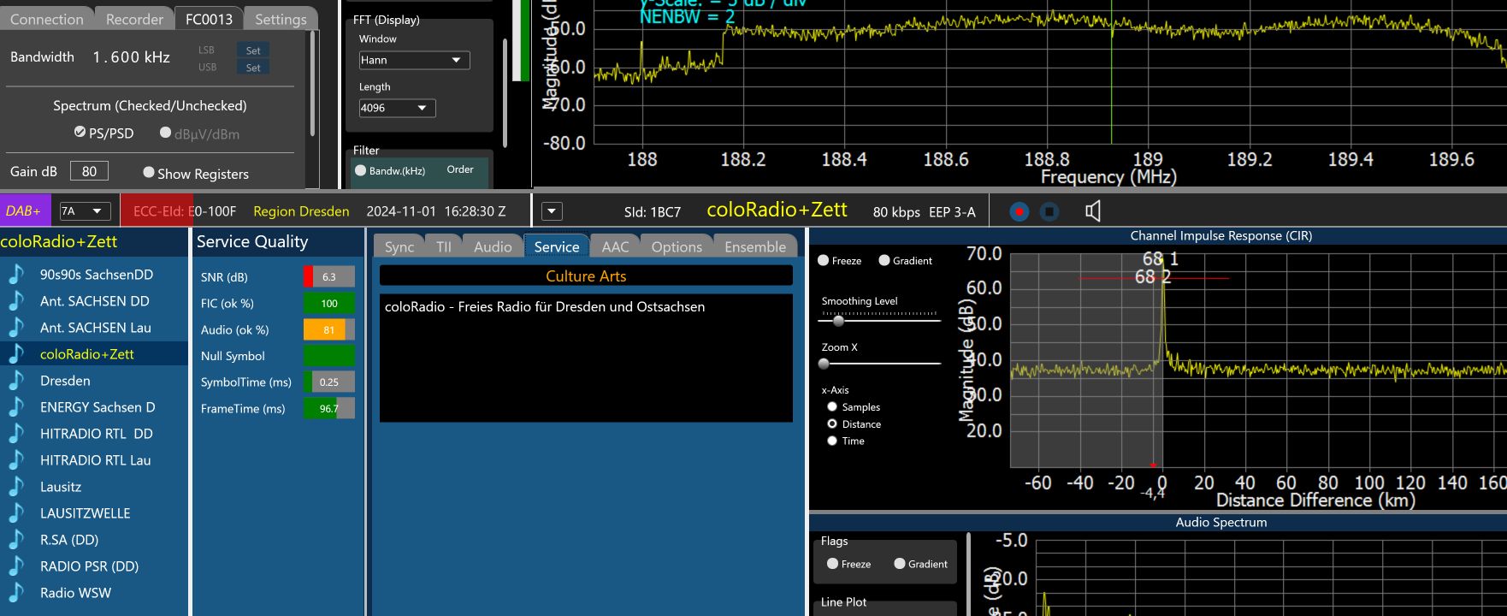The image size is (1507, 616).
Task: Open the Recorder tab
Action: (134, 19)
